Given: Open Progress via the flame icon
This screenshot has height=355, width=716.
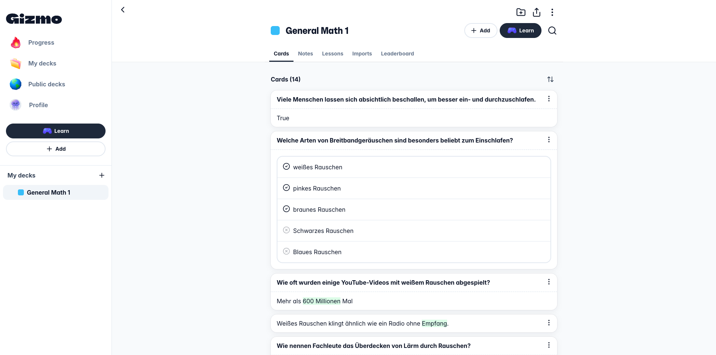Looking at the screenshot, I should [16, 42].
